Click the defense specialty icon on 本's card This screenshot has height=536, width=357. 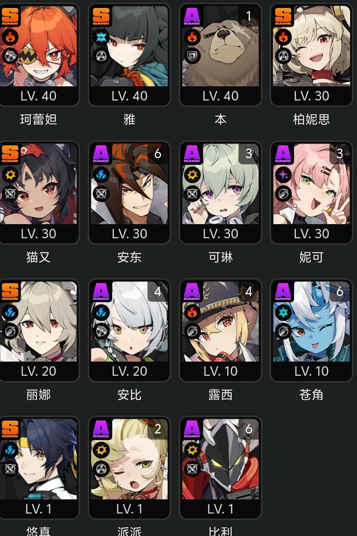tap(192, 56)
